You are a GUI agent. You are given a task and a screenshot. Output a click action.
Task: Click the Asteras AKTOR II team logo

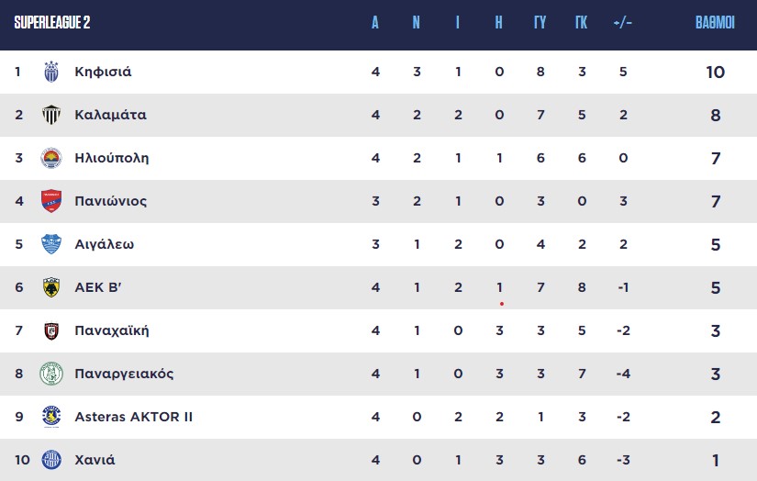tap(51, 417)
